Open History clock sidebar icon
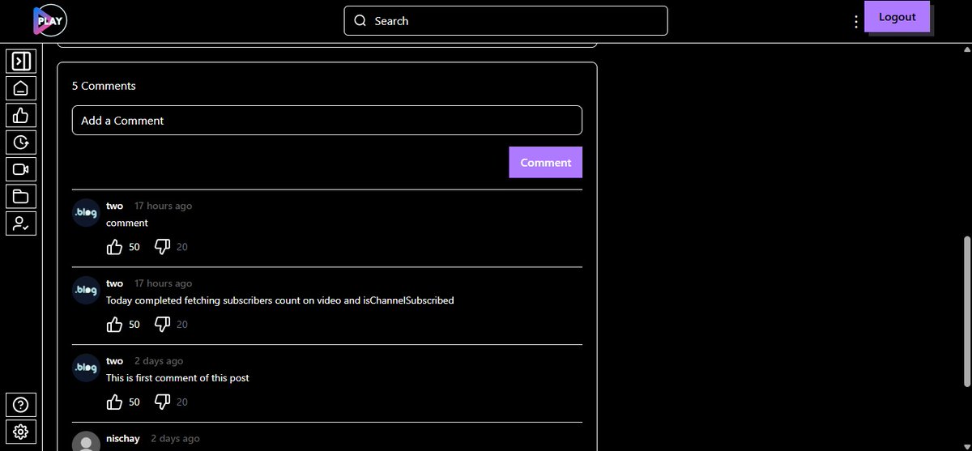 tap(21, 143)
